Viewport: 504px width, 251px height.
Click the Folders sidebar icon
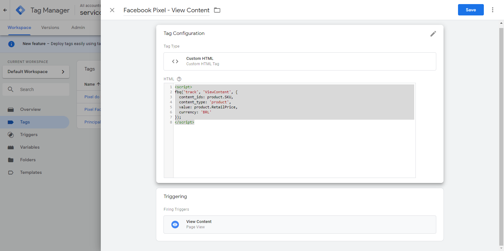click(11, 160)
